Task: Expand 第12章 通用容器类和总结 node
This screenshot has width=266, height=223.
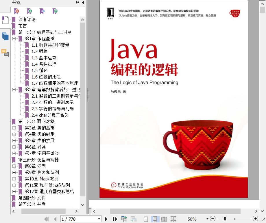Action: coord(14,192)
